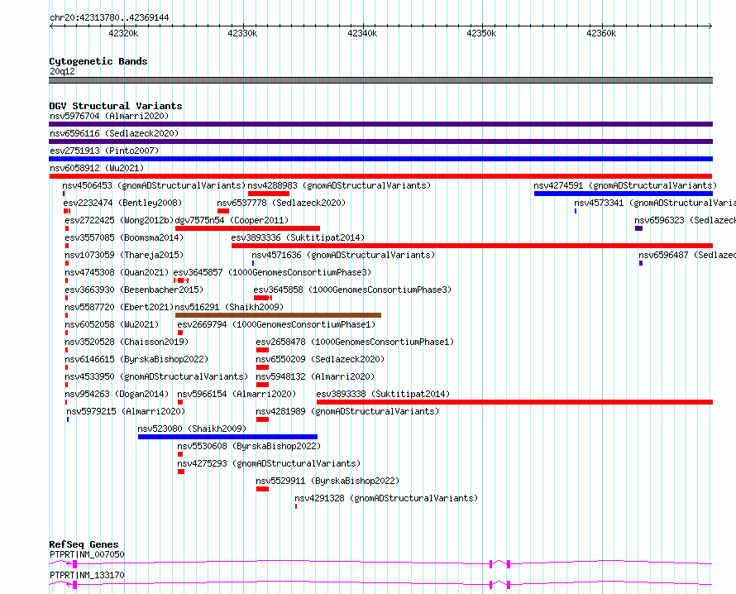Click the esv3663930 (Besenbacher2015) label
This screenshot has width=736, height=594.
(x=134, y=290)
